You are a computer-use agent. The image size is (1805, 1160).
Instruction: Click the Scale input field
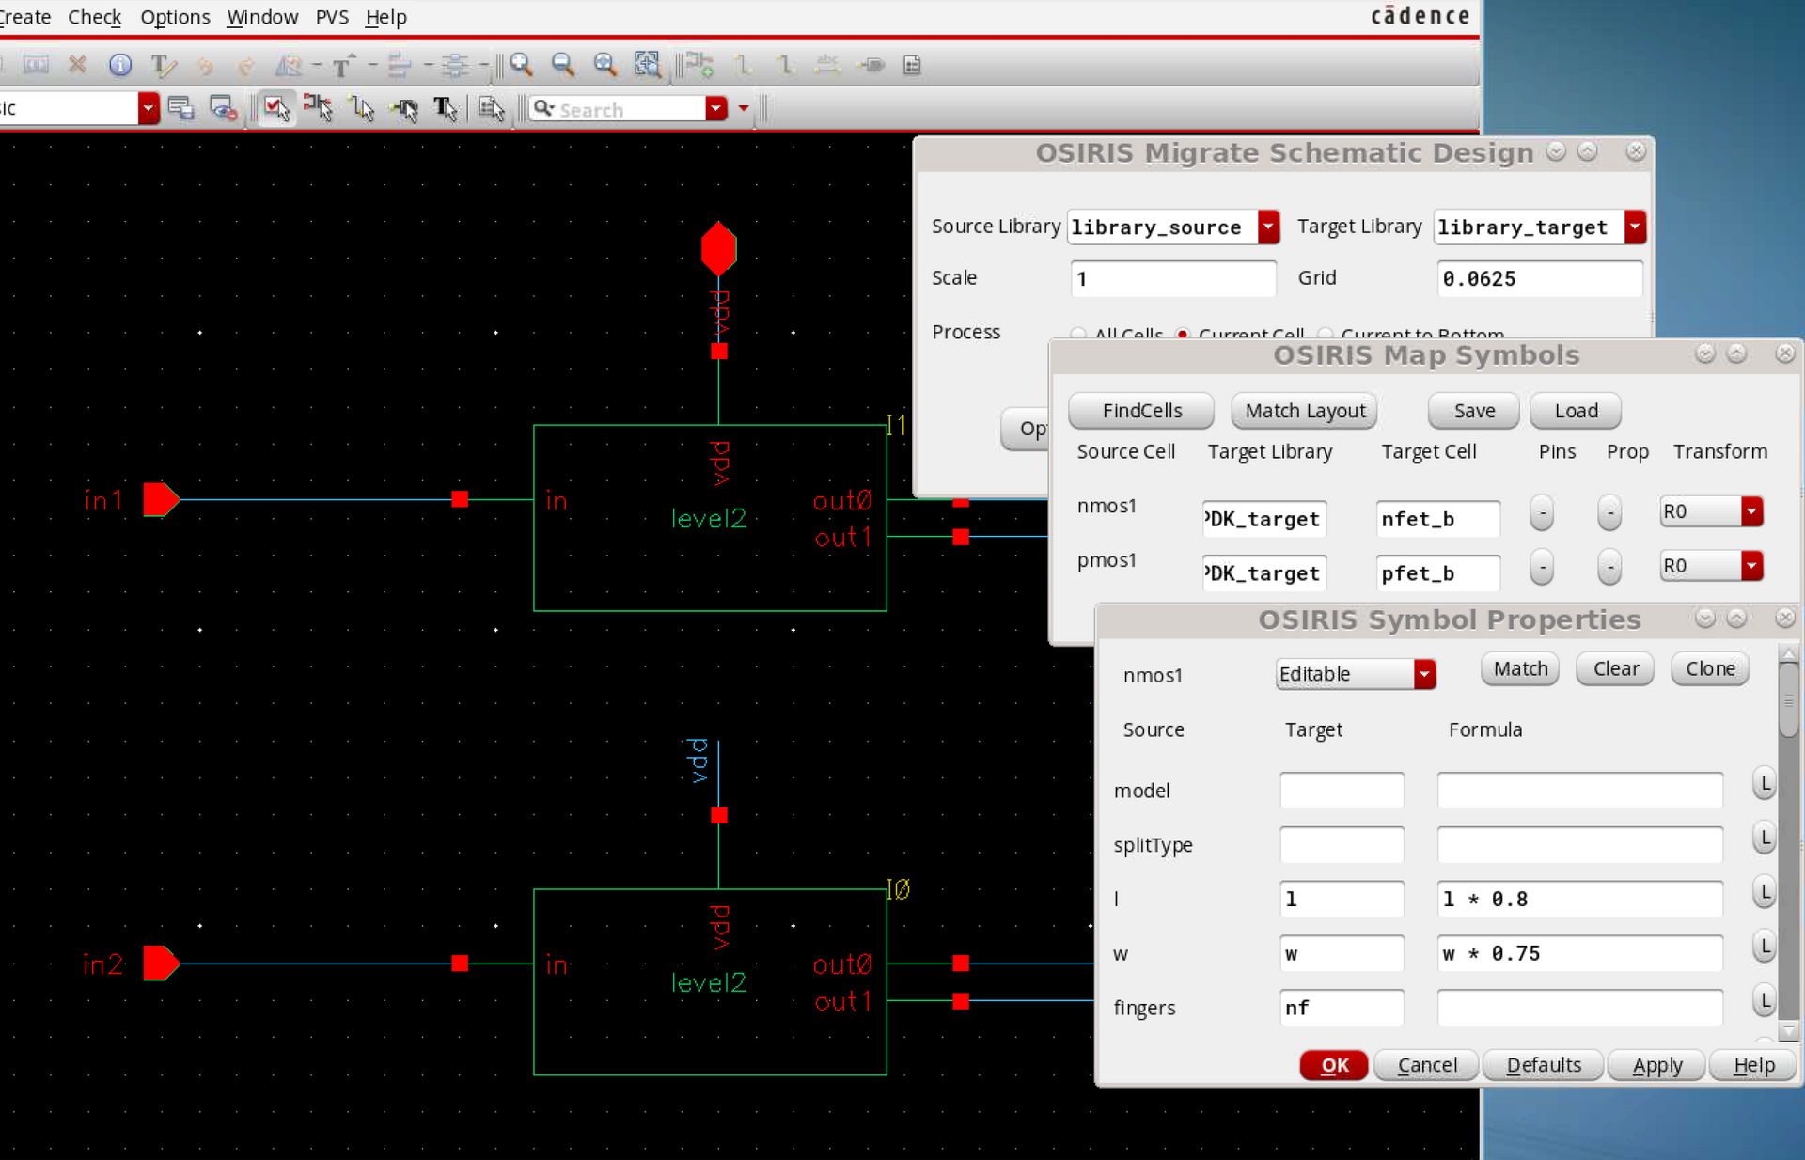pyautogui.click(x=1173, y=278)
